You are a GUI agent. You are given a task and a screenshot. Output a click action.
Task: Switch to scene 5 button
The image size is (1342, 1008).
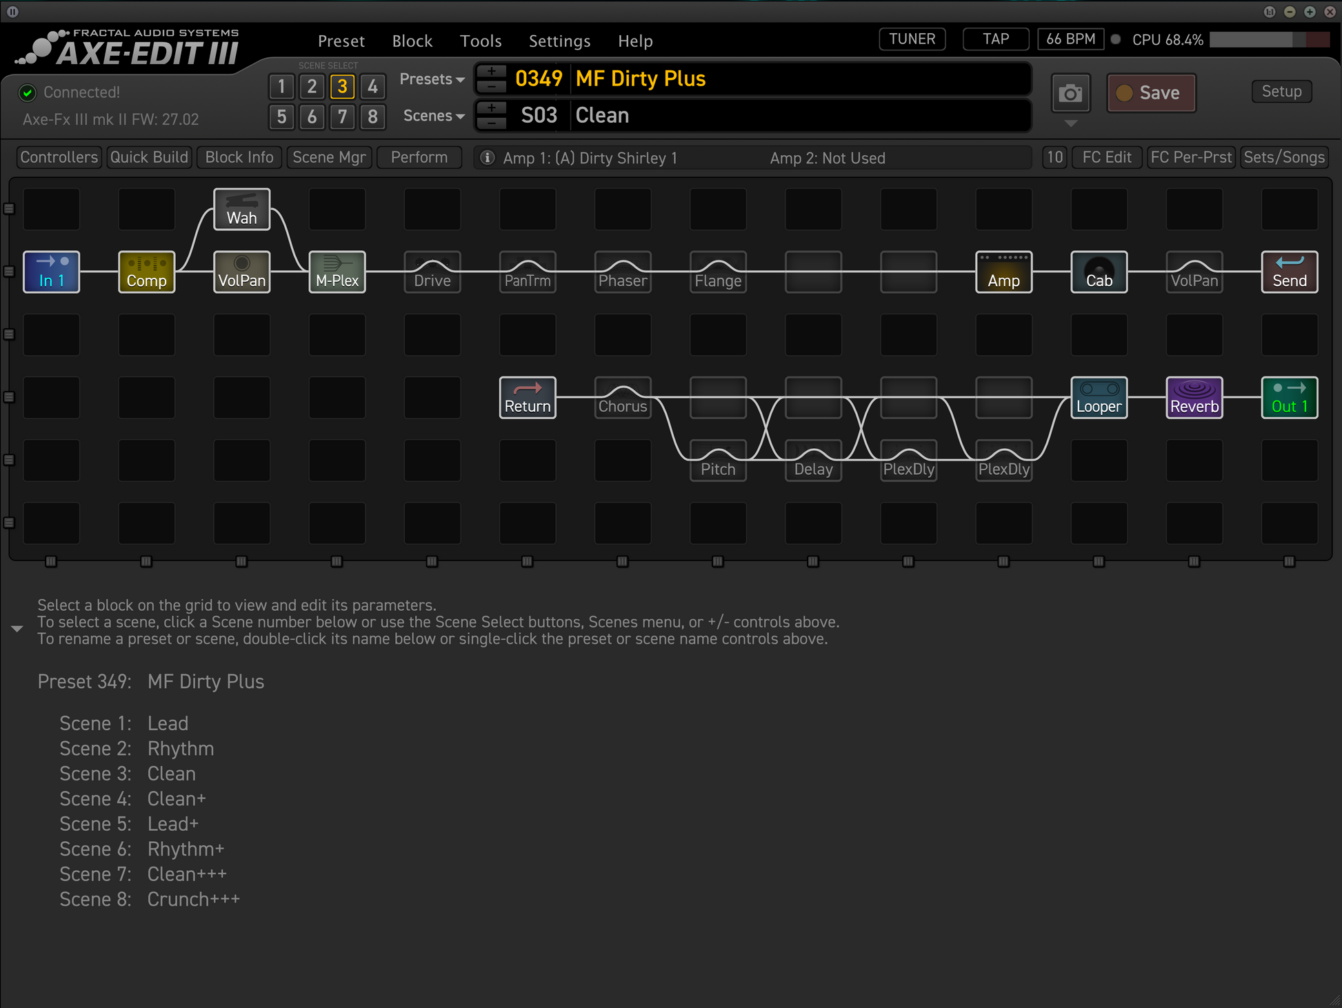click(281, 117)
